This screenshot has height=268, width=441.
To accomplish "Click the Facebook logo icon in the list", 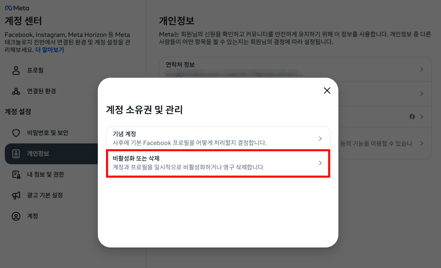I will [x=412, y=117].
